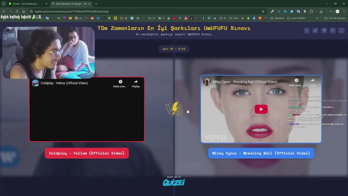Viewport: 348px width, 196px height.
Task: Open the browser downloads panel
Action: pos(321,11)
